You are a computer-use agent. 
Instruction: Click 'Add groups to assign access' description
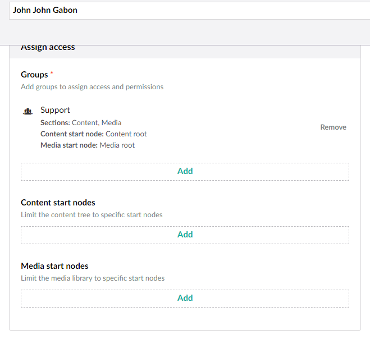tap(92, 87)
